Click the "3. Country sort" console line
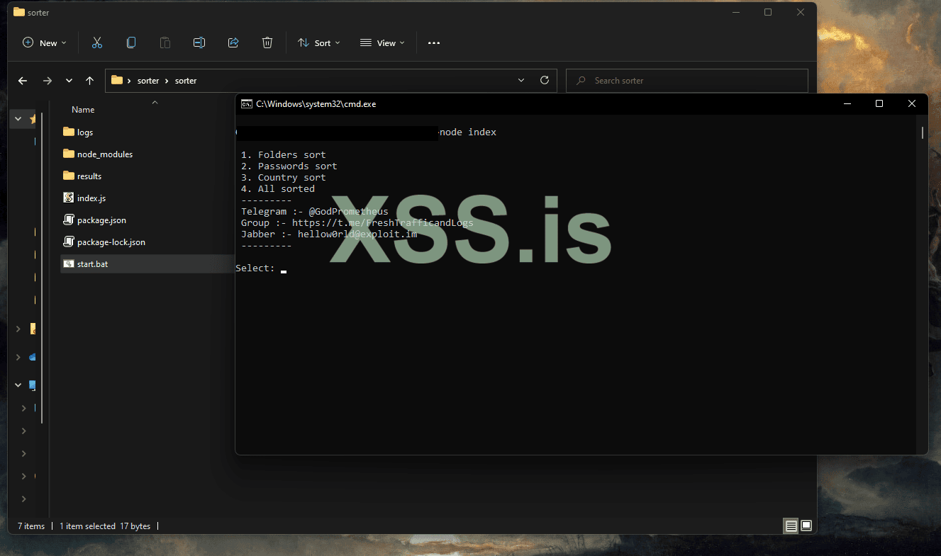 (284, 177)
